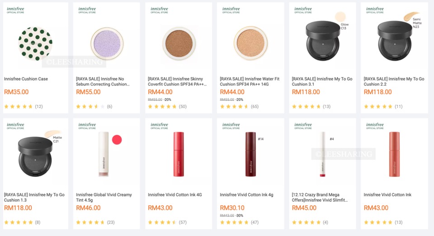The width and height of the screenshot is (434, 236).
Task: Click the Matte C21 shade swatch
Action: (54, 133)
